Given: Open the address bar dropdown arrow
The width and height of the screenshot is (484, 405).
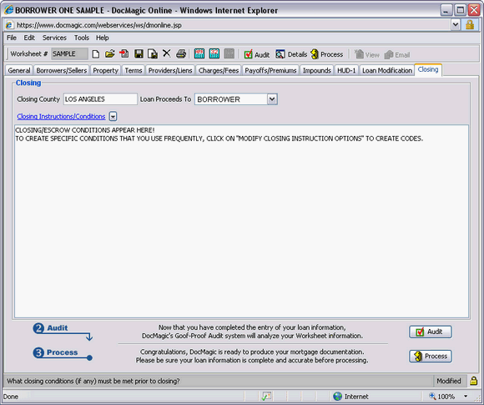Looking at the screenshot, I should [456, 25].
